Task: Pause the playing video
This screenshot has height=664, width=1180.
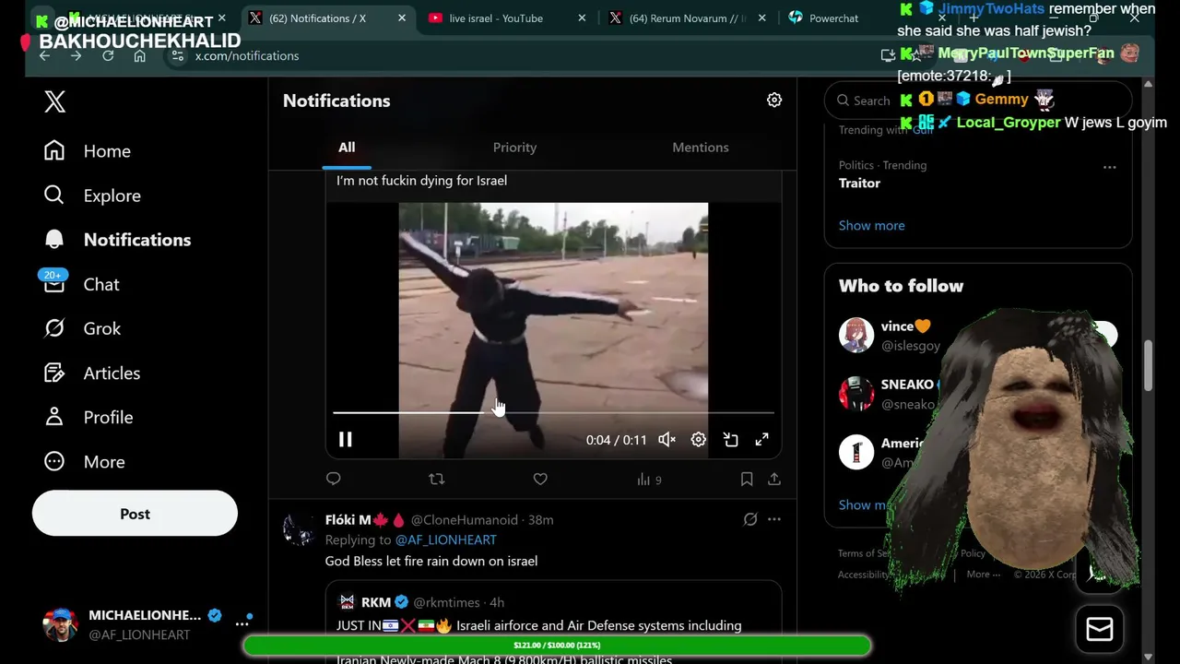Action: click(x=346, y=440)
